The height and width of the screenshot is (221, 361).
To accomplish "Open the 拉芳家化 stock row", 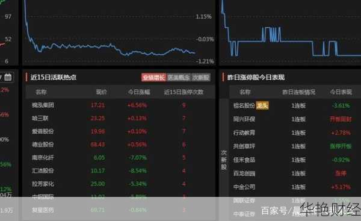I will pos(120,184).
